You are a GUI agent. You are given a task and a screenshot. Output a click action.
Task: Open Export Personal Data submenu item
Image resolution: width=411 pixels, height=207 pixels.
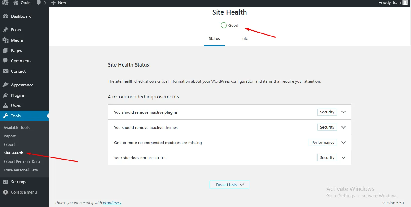22,161
